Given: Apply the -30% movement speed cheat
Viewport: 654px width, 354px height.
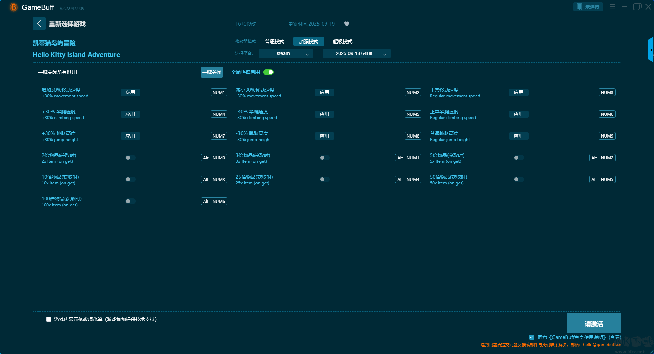Looking at the screenshot, I should tap(325, 92).
